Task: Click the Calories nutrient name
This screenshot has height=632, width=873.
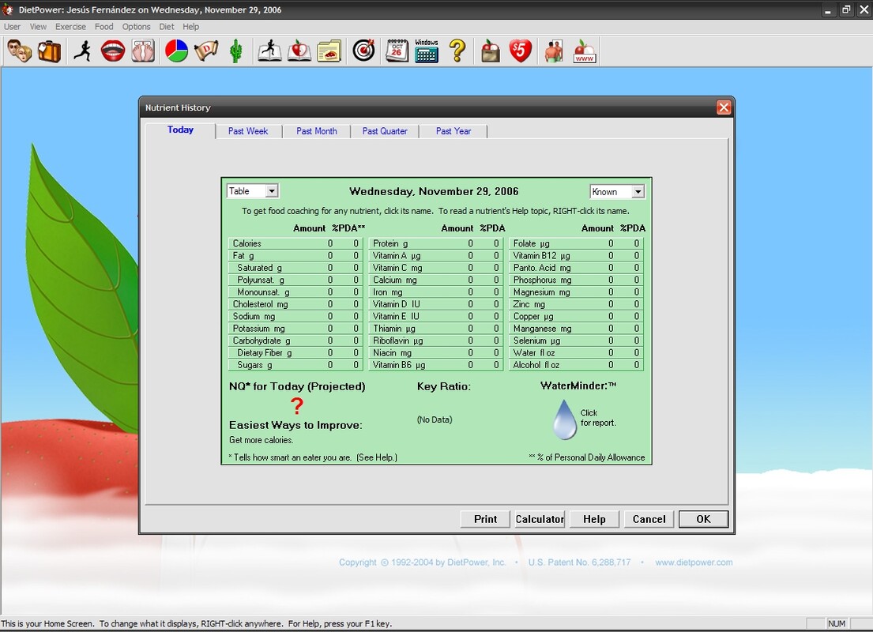Action: (x=246, y=243)
